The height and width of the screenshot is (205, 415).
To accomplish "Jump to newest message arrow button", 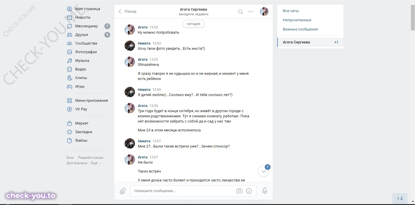I will point(264,171).
